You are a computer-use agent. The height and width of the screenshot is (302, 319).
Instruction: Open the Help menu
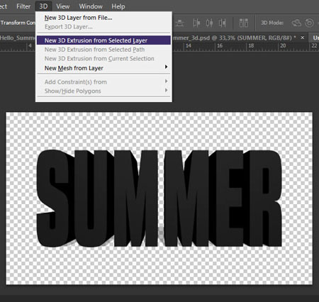118,6
